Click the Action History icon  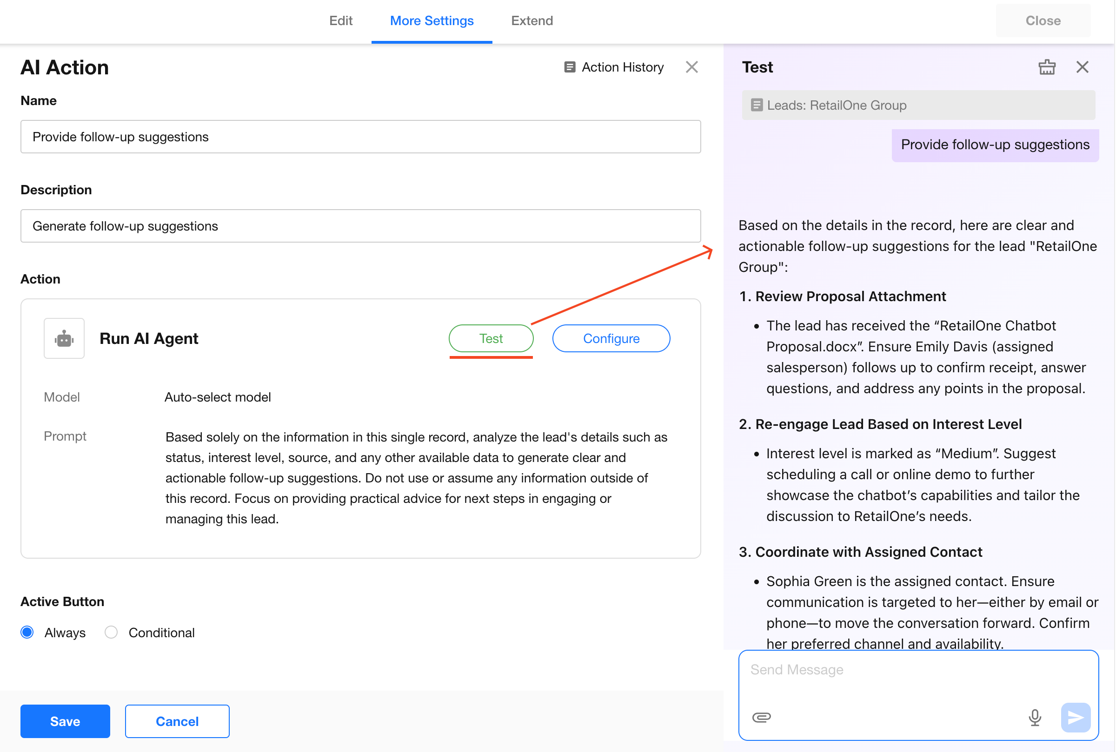570,67
